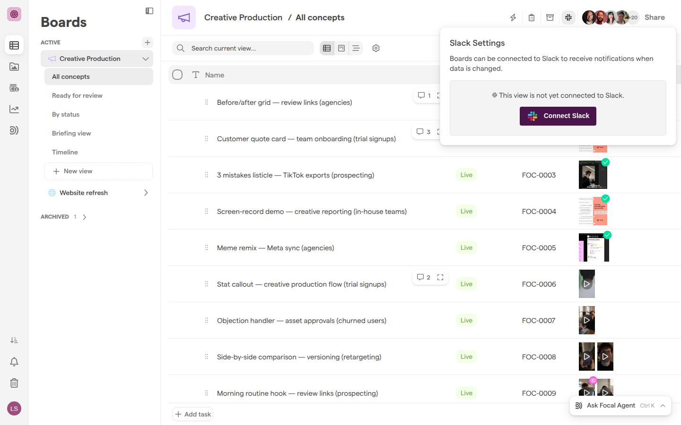Image resolution: width=681 pixels, height=425 pixels.
Task: Click Live status on FOC-0003 row
Action: (x=466, y=175)
